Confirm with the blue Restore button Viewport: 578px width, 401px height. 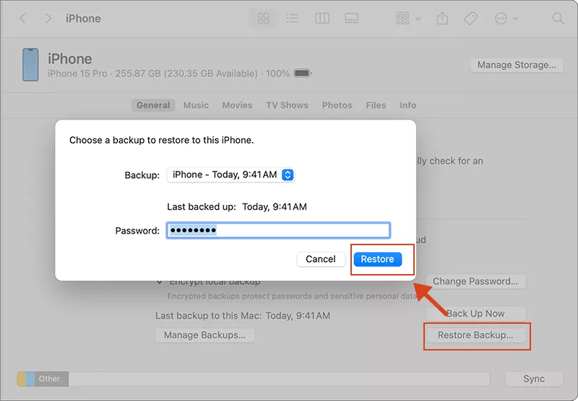[377, 259]
